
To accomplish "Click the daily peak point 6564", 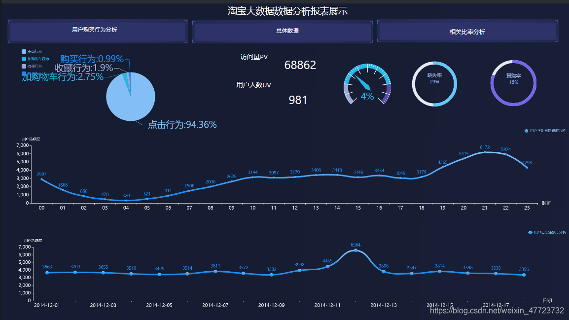I will pos(356,250).
